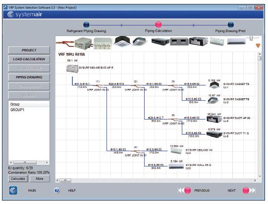Click the Group list header
This screenshot has width=268, height=204.
point(29,104)
